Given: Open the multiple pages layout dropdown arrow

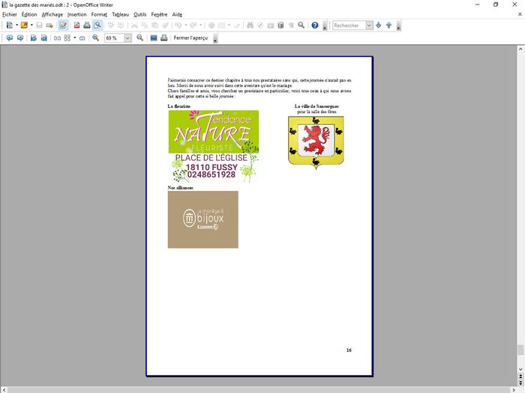Looking at the screenshot, I should [74, 37].
